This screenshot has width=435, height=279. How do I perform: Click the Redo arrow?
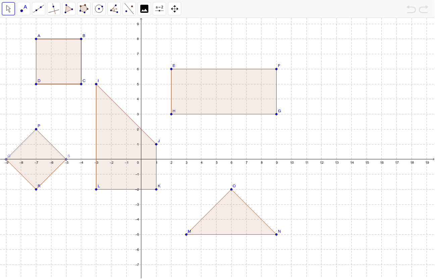(424, 9)
